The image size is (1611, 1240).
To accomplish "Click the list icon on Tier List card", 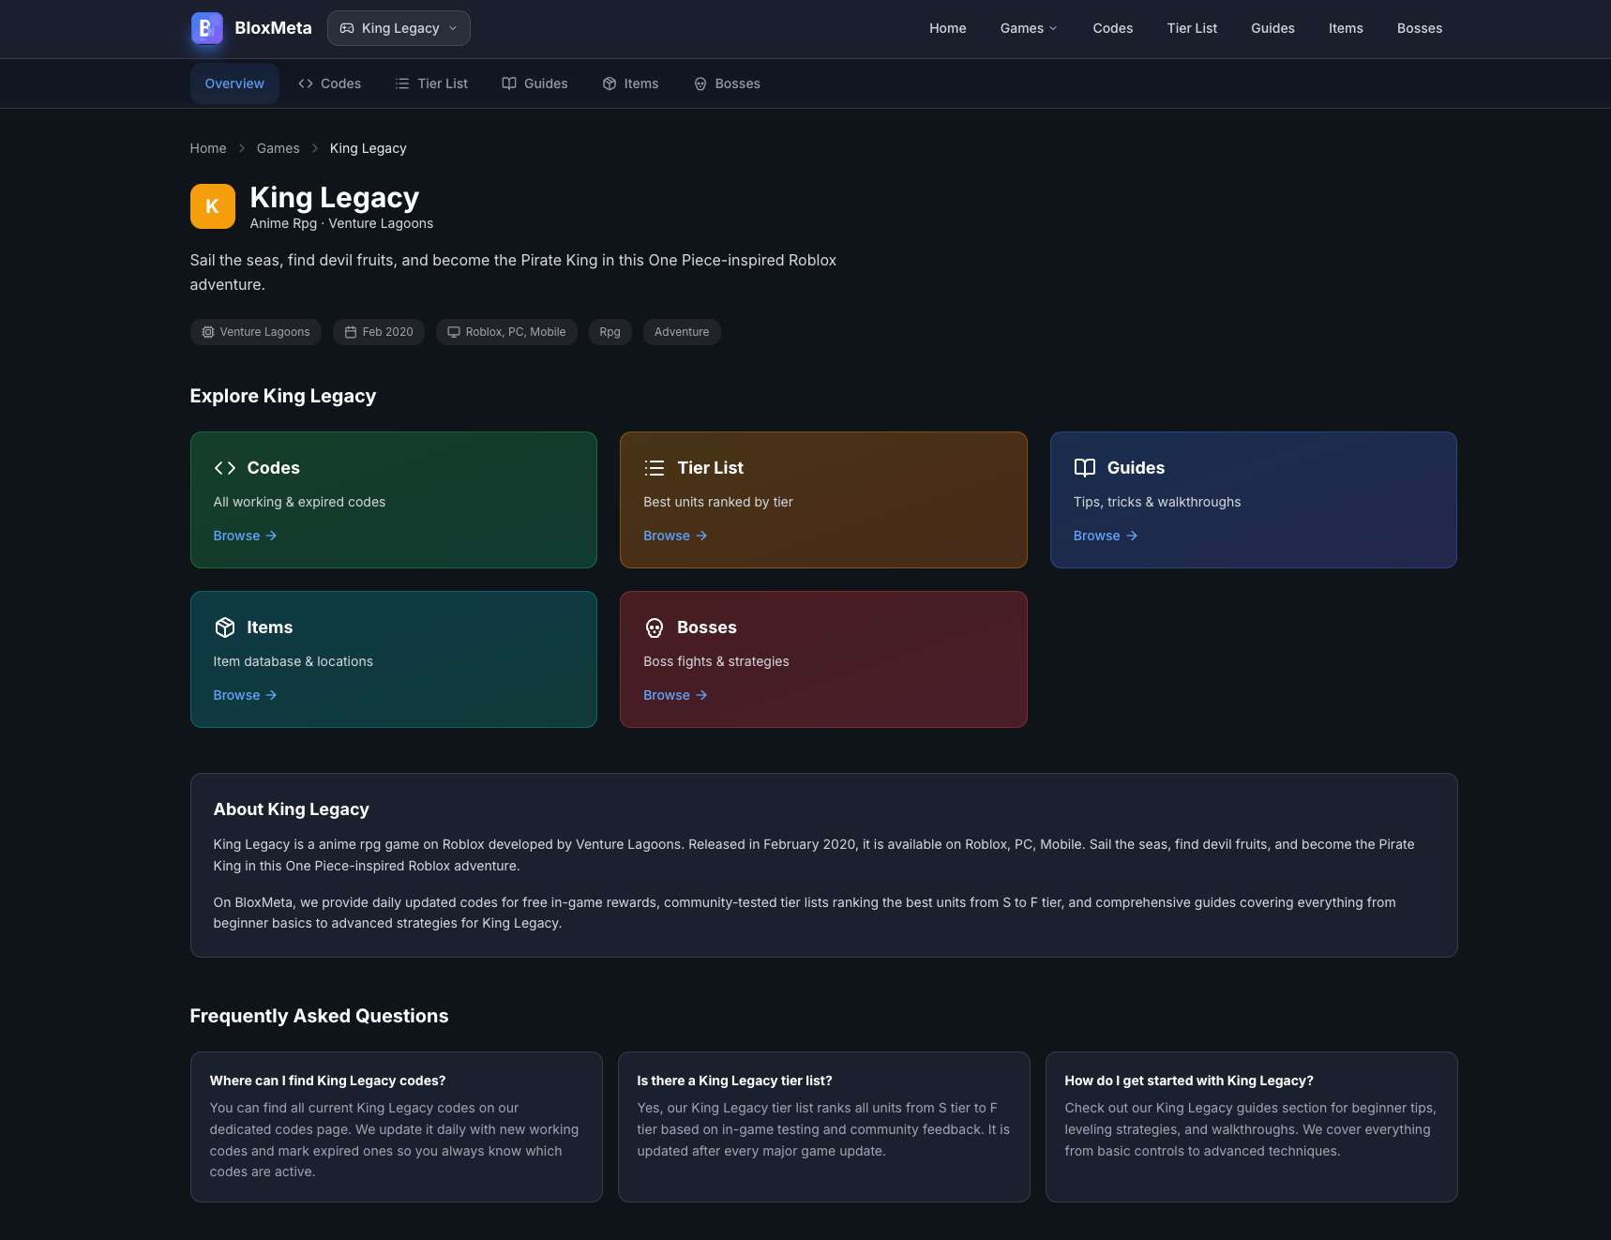I will [655, 468].
